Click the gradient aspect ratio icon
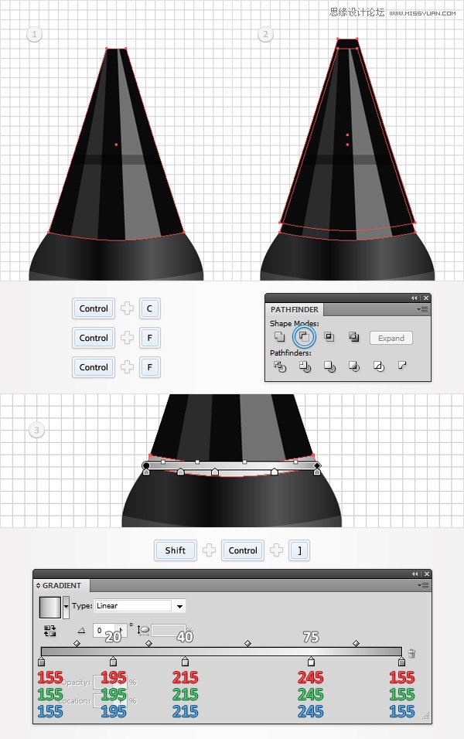The height and width of the screenshot is (739, 464). tap(143, 631)
